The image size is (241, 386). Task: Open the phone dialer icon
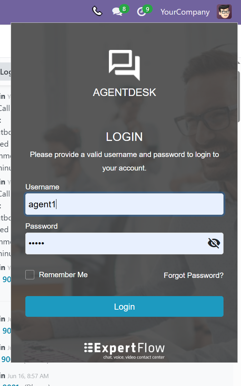pos(97,11)
